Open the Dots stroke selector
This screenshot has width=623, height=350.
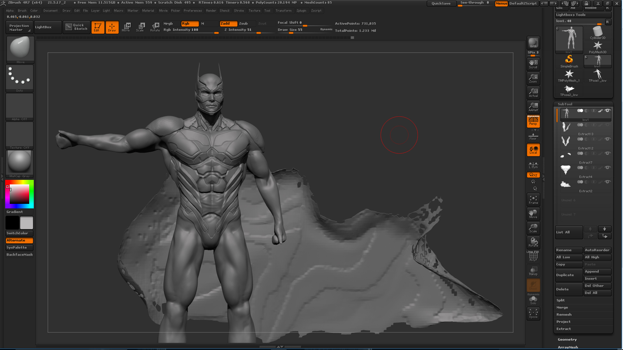tap(19, 78)
